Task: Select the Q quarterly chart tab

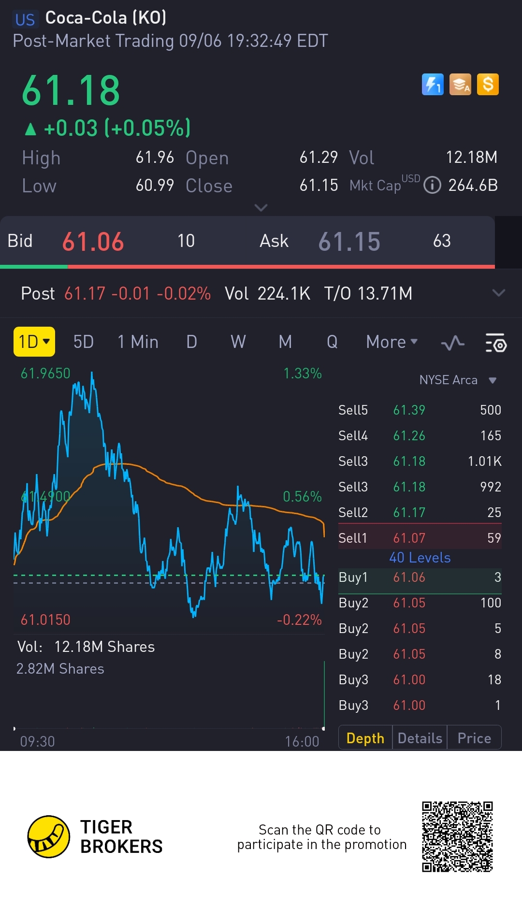Action: coord(332,342)
